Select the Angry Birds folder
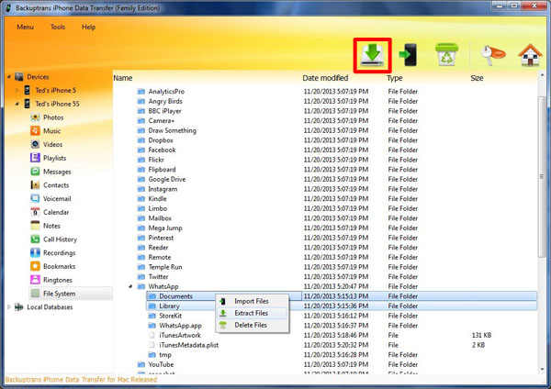 tap(165, 101)
